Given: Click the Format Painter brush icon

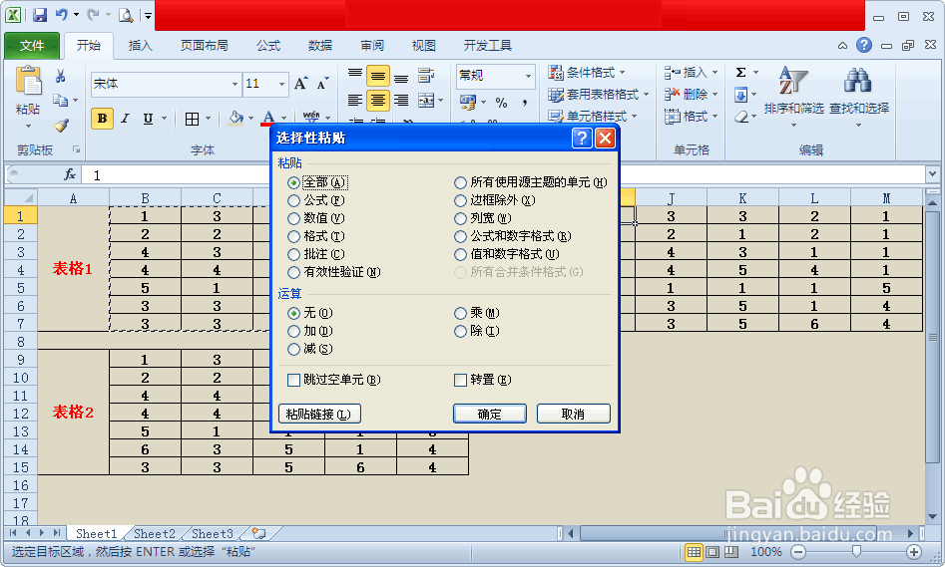Looking at the screenshot, I should tap(61, 126).
